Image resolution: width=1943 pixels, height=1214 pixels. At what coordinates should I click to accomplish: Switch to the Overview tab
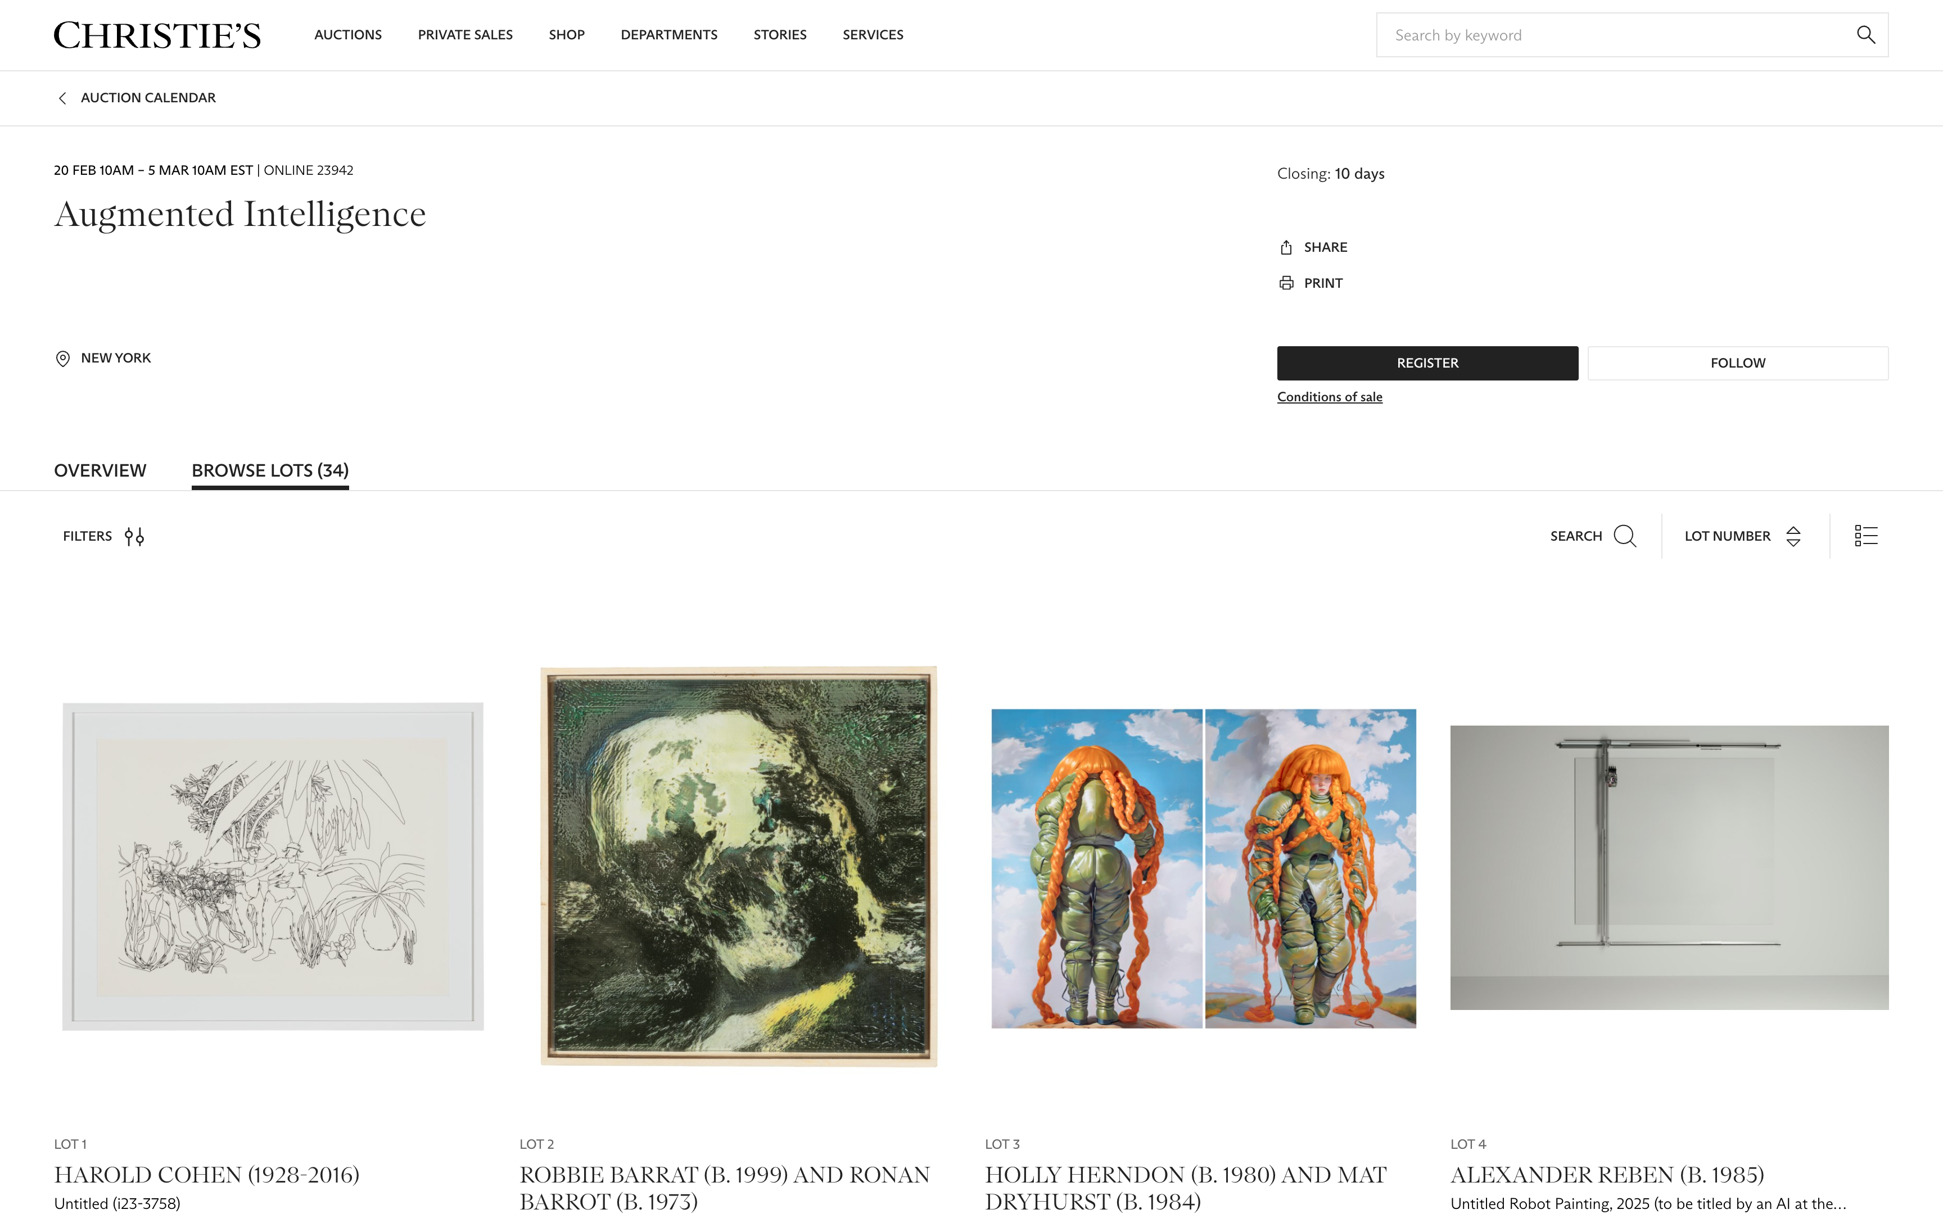(x=101, y=470)
